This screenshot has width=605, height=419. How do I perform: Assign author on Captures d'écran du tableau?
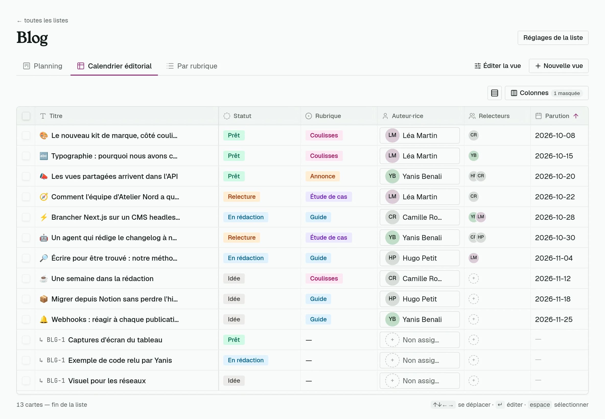click(420, 340)
